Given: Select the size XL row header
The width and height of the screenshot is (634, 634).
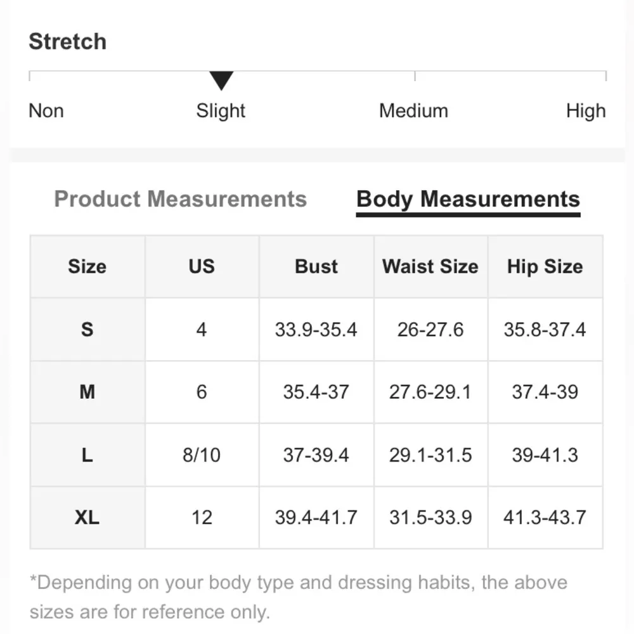Looking at the screenshot, I should [87, 517].
